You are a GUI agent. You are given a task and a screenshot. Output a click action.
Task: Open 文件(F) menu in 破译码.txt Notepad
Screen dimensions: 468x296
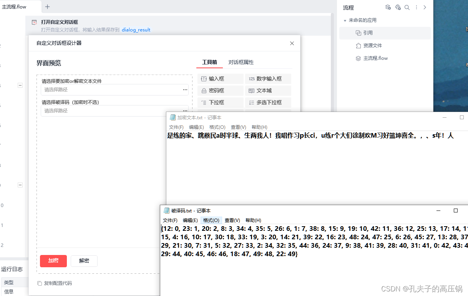170,220
